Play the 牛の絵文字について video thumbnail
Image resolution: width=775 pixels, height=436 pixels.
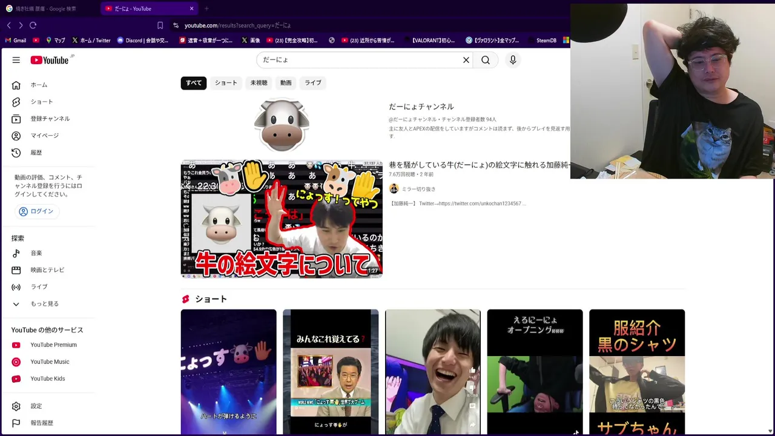pyautogui.click(x=282, y=219)
